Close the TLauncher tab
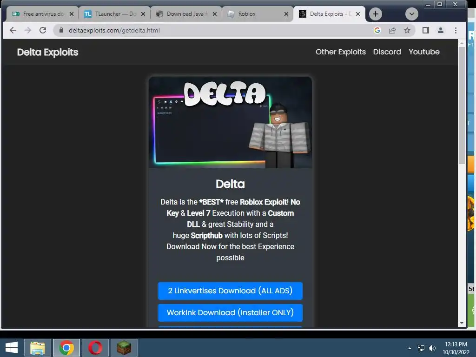Viewport: 476px width, 357px height. pos(143,14)
